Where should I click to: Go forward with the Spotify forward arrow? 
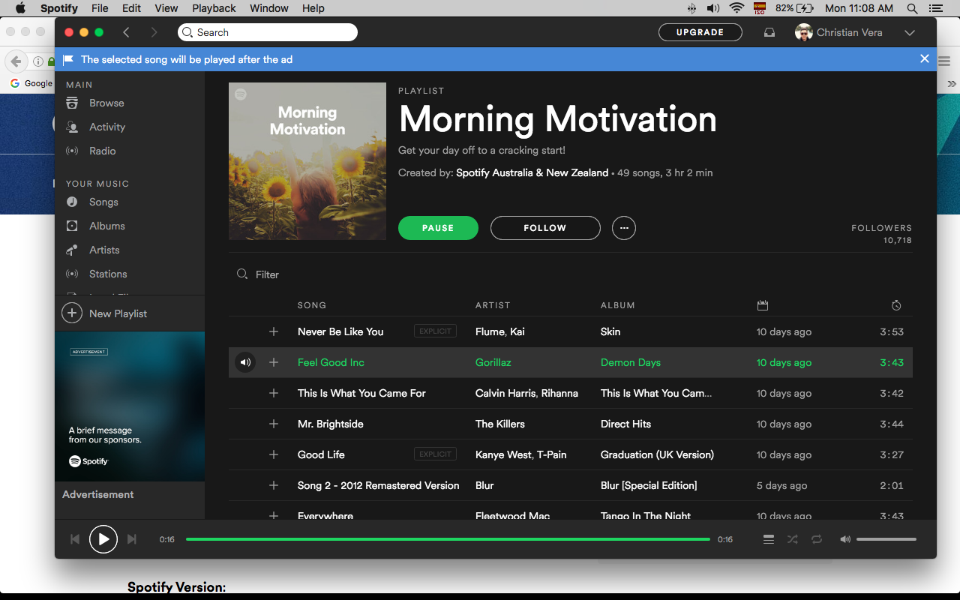point(154,32)
